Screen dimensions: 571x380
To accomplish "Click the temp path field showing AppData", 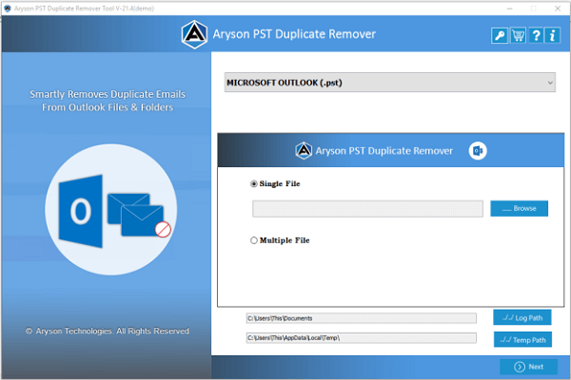I will 362,338.
